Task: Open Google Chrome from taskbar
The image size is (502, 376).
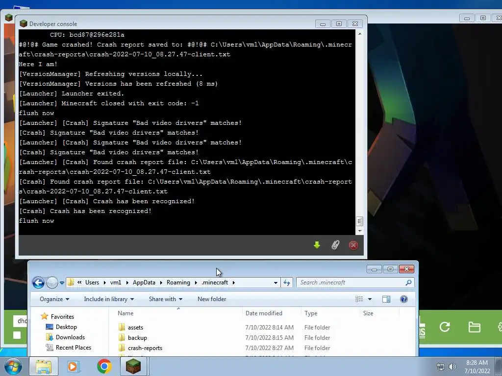Action: point(104,366)
